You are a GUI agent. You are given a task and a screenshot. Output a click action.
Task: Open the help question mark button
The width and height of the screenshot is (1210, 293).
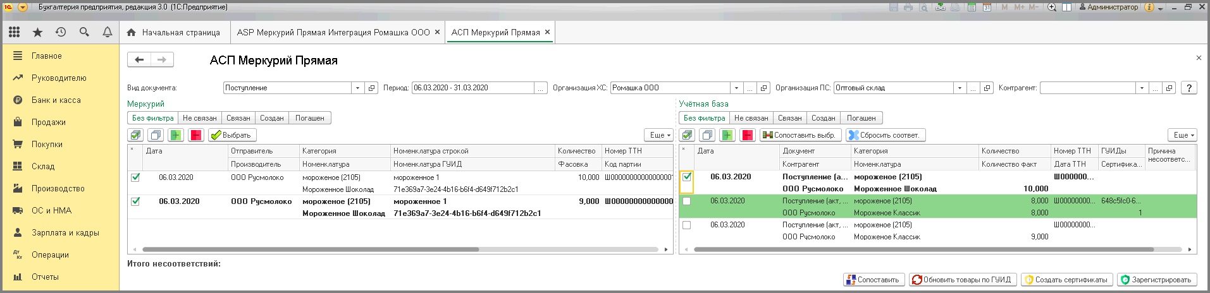pos(1189,88)
